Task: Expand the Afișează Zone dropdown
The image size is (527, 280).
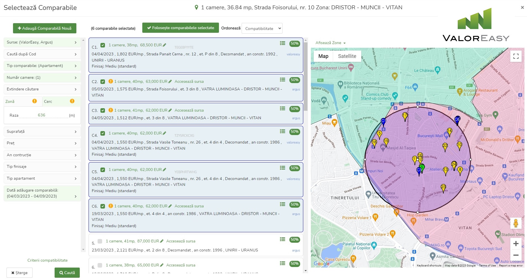Action: (330, 43)
